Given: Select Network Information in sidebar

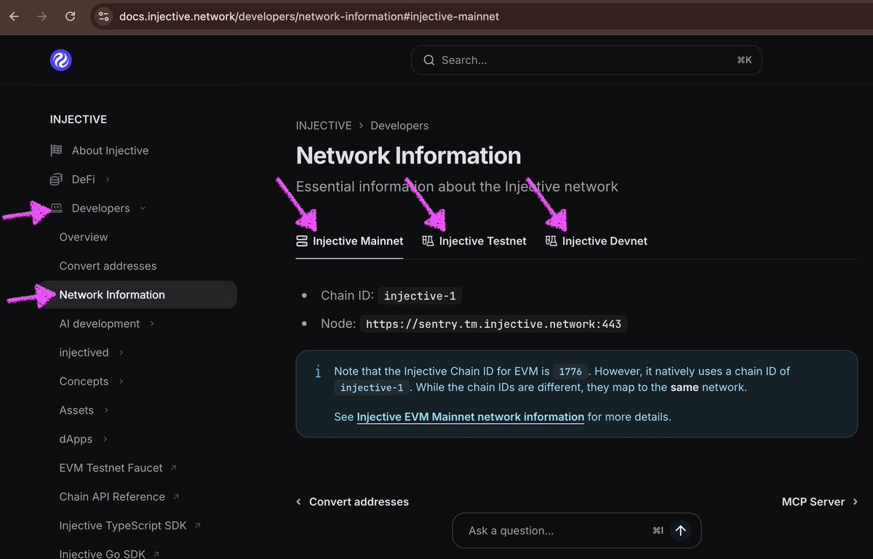Looking at the screenshot, I should click(x=137, y=294).
